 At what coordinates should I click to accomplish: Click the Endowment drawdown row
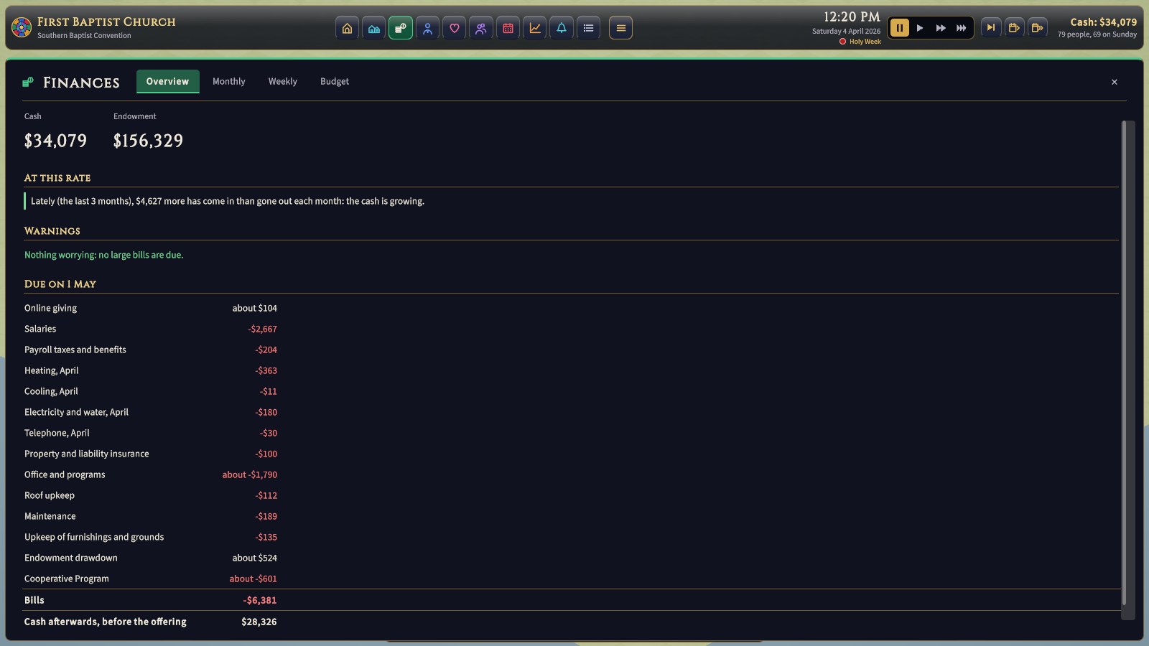[151, 558]
